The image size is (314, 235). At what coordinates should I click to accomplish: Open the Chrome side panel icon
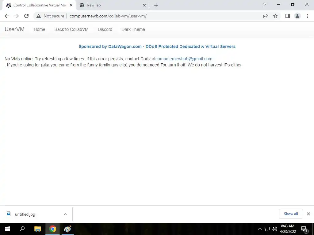(288, 16)
